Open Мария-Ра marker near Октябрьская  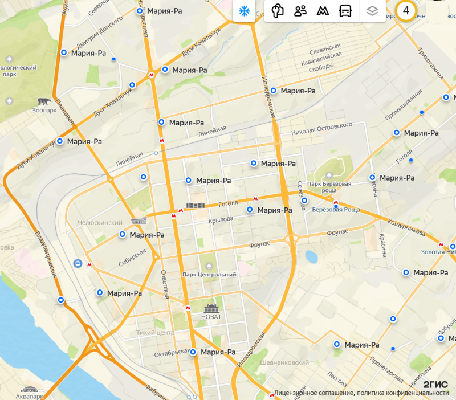click(x=193, y=352)
